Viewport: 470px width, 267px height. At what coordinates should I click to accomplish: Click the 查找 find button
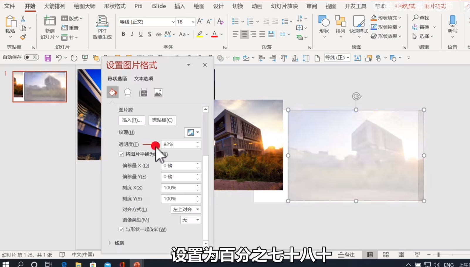pyautogui.click(x=421, y=18)
